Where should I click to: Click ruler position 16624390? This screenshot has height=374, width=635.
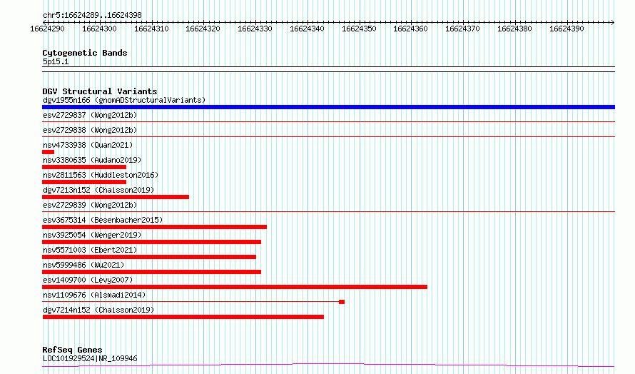click(567, 29)
